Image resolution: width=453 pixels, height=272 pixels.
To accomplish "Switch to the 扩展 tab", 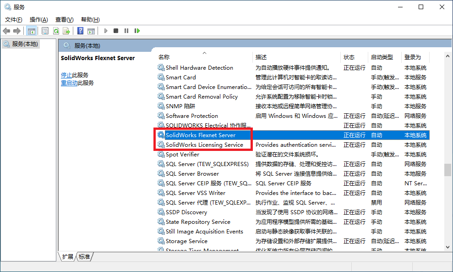I will [68, 257].
